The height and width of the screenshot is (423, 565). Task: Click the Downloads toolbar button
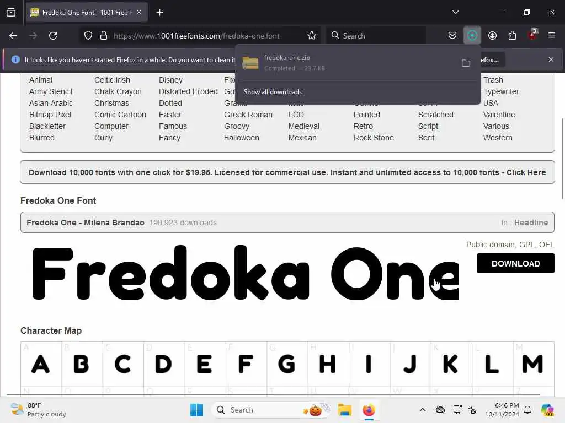pos(472,36)
